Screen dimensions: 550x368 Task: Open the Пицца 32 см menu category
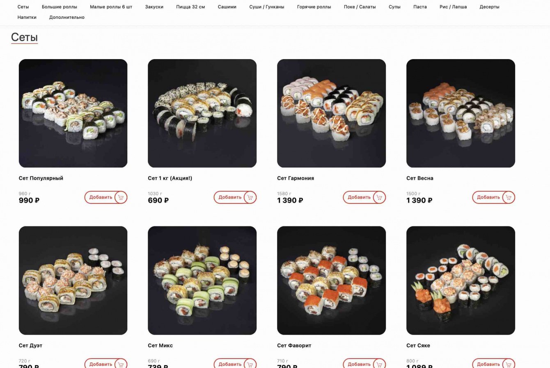[190, 7]
